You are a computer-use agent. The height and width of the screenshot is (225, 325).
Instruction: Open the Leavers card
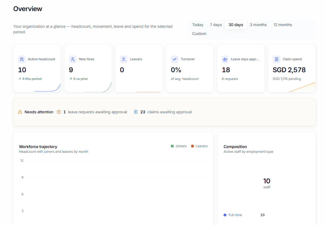coord(139,68)
